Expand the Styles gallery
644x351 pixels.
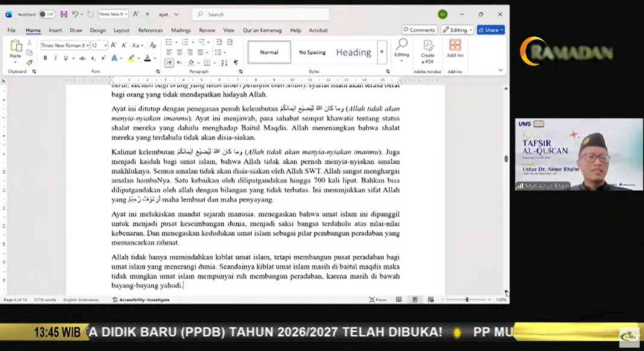(x=382, y=52)
